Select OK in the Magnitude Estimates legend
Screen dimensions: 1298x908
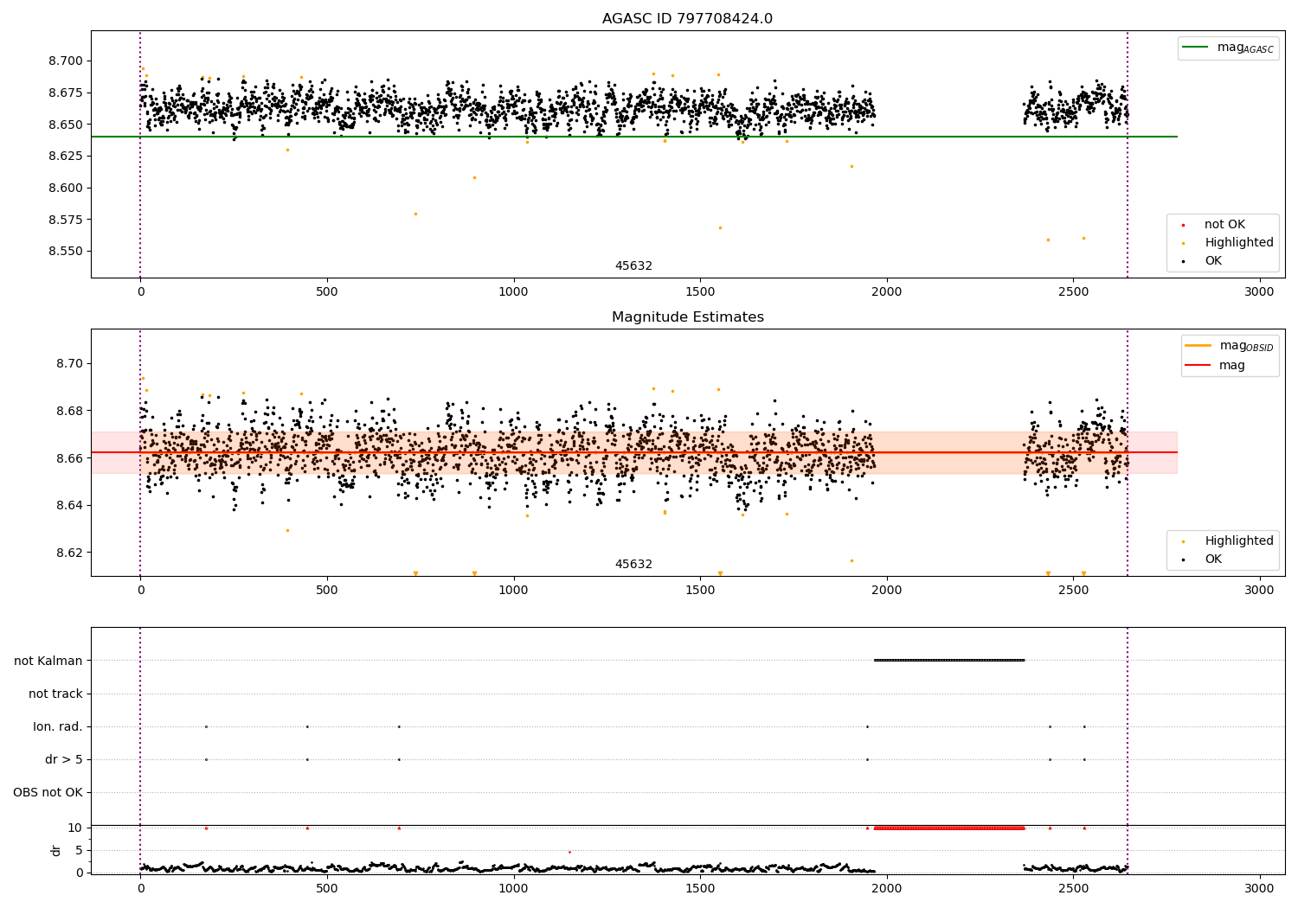tap(1213, 560)
